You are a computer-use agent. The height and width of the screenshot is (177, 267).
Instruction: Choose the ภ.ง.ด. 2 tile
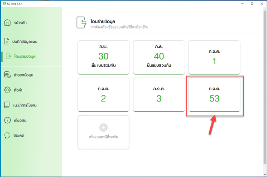click(x=103, y=94)
